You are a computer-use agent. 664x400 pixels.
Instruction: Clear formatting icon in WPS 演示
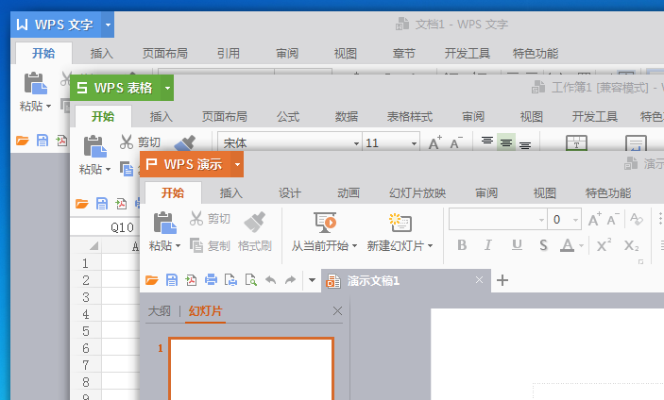point(636,219)
